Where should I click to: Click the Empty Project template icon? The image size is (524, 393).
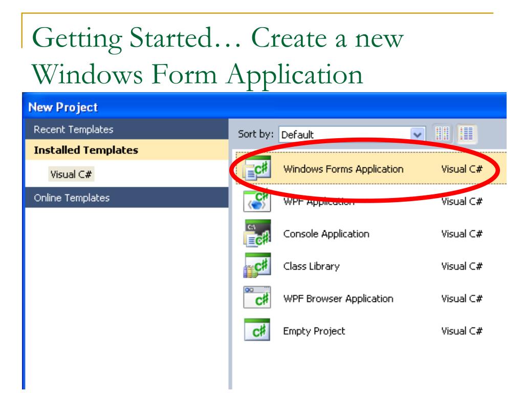tap(257, 330)
